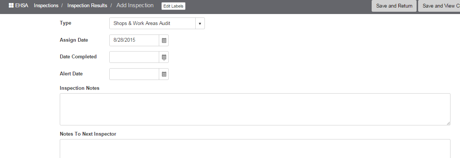460x158 pixels.
Task: Go to the Inspection Results breadcrumb
Action: 87,6
